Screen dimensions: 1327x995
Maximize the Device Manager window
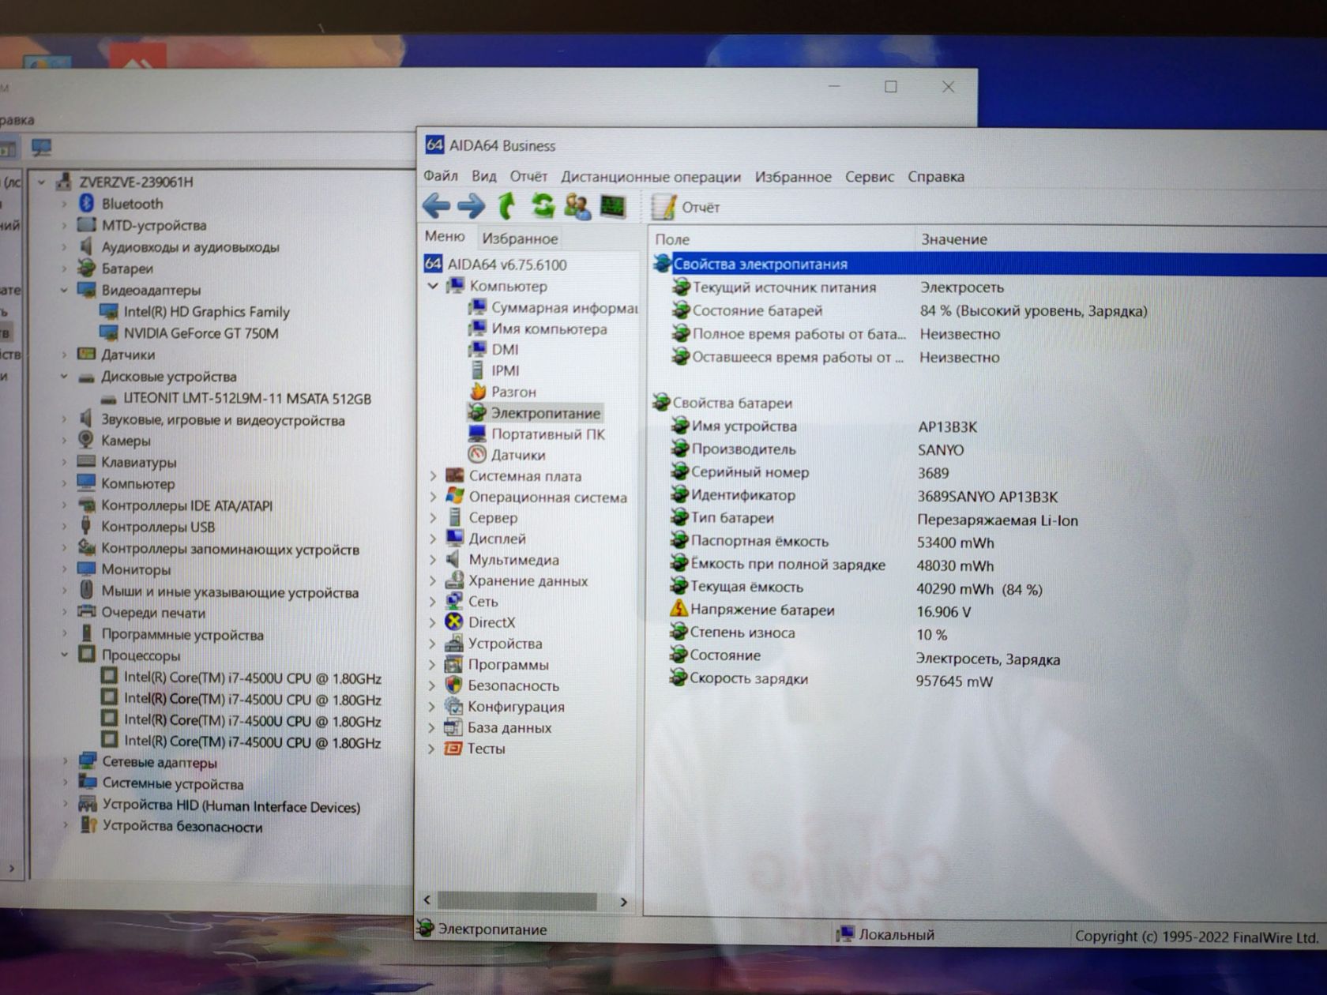891,87
